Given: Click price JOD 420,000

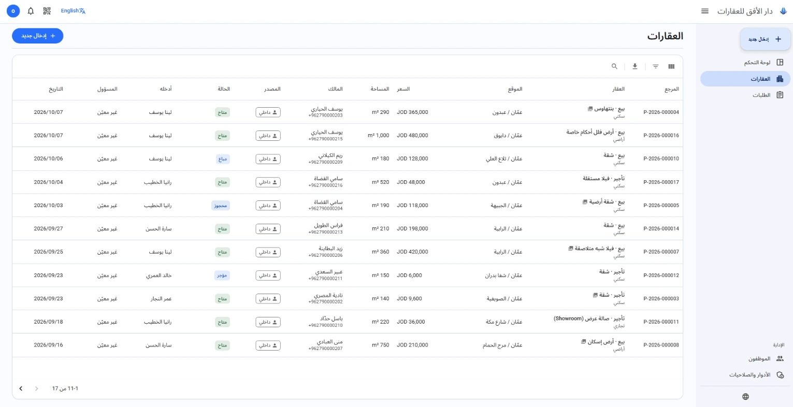Looking at the screenshot, I should click(x=413, y=252).
